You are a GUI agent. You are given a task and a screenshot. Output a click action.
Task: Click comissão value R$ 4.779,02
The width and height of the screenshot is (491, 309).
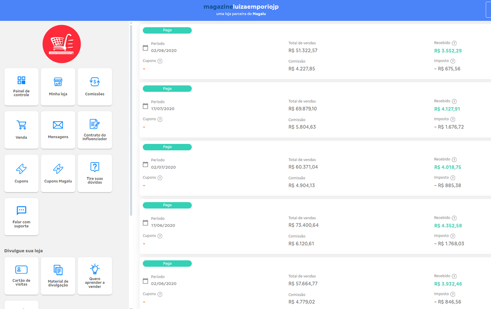pos(302,302)
